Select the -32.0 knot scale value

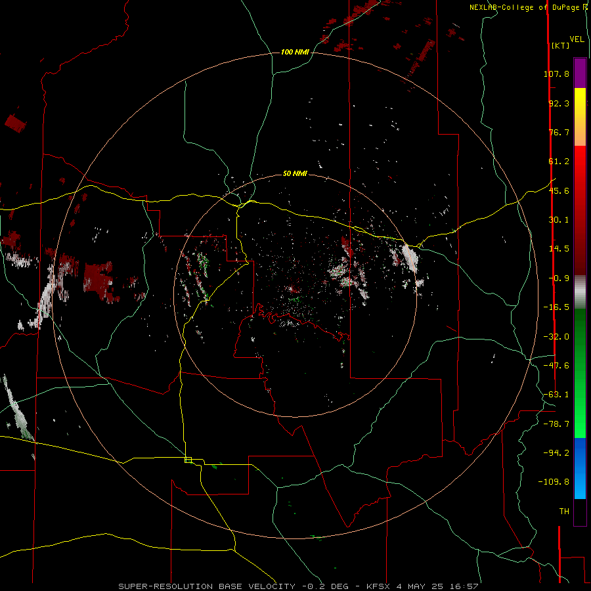[556, 337]
